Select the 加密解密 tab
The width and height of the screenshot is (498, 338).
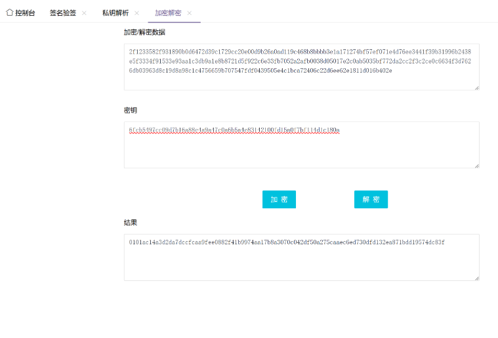click(x=168, y=12)
